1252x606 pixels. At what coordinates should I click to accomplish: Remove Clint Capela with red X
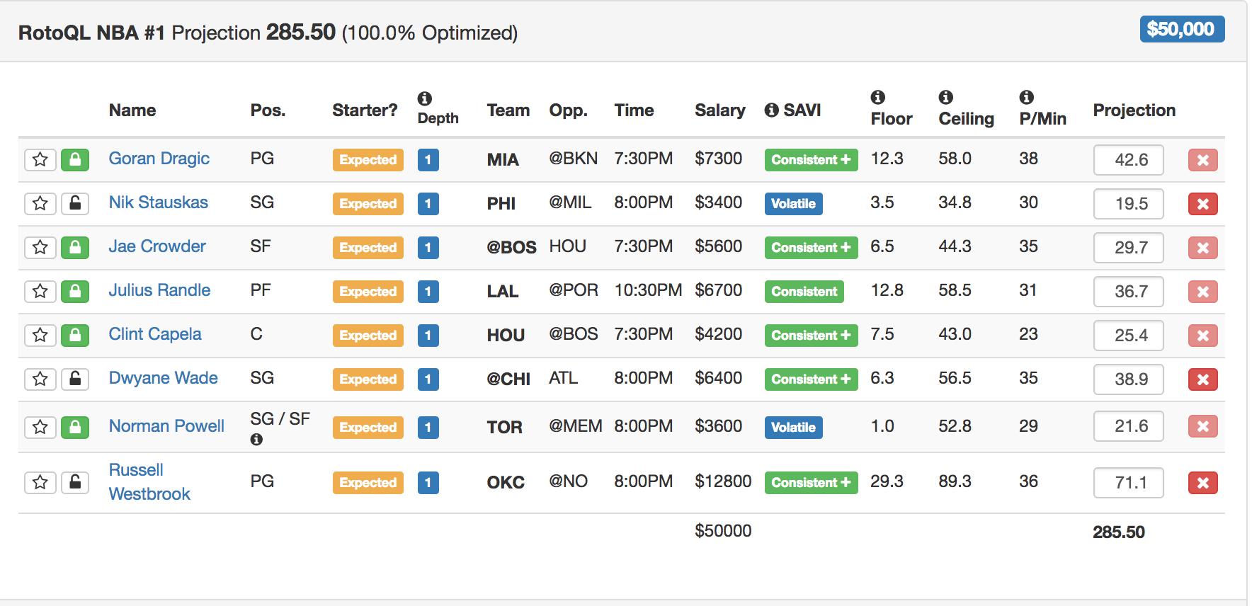click(x=1203, y=336)
